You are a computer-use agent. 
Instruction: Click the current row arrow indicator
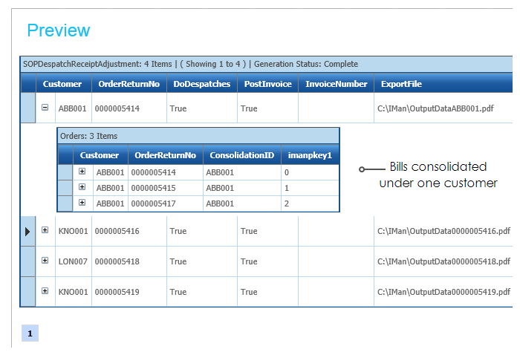pyautogui.click(x=27, y=232)
